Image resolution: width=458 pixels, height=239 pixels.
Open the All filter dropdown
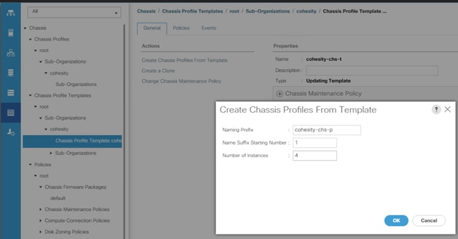pyautogui.click(x=74, y=12)
